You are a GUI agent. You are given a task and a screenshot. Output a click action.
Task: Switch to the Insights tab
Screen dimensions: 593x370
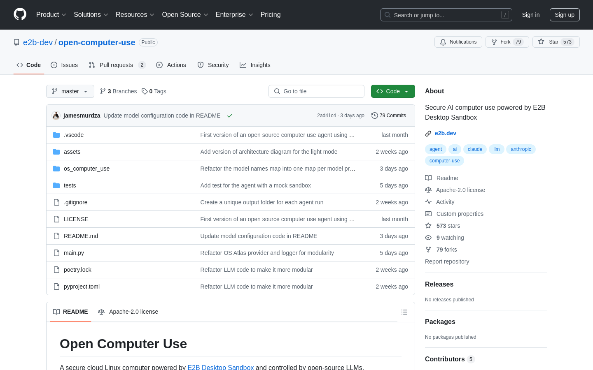tap(255, 65)
